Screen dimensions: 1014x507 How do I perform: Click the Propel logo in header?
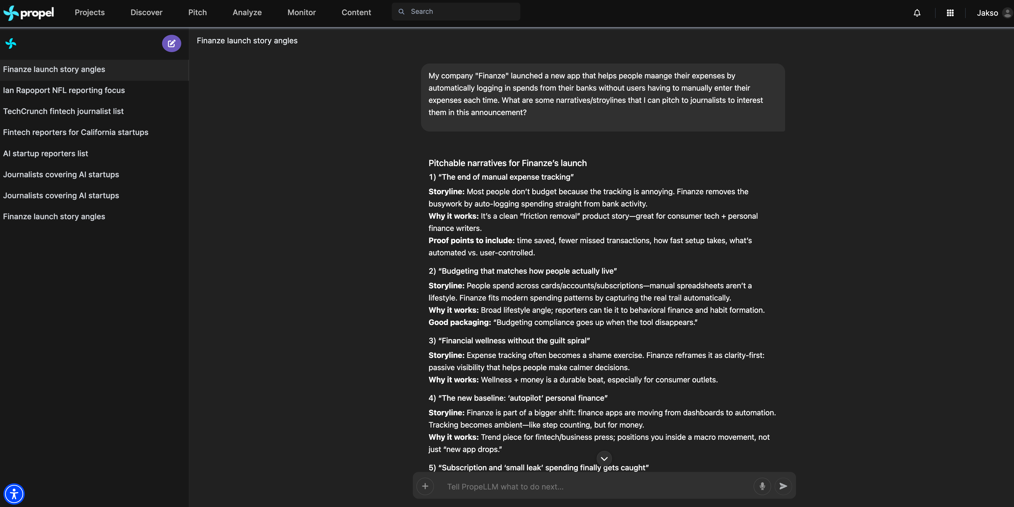pos(29,12)
